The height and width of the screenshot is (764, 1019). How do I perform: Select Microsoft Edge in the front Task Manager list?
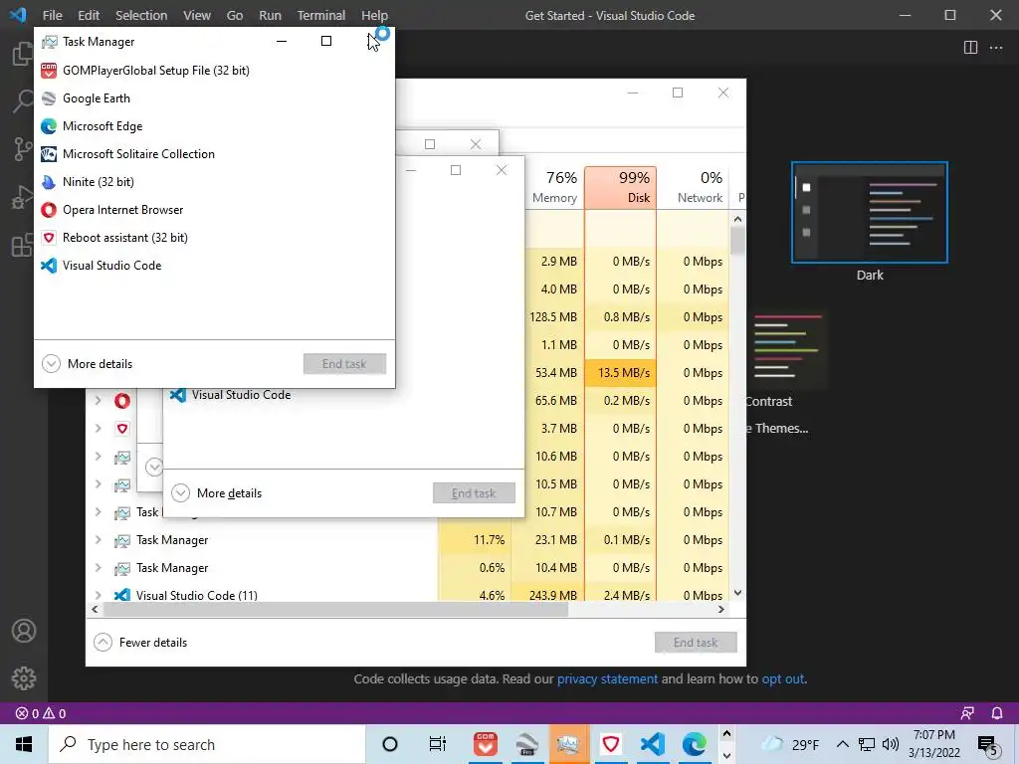215,126
